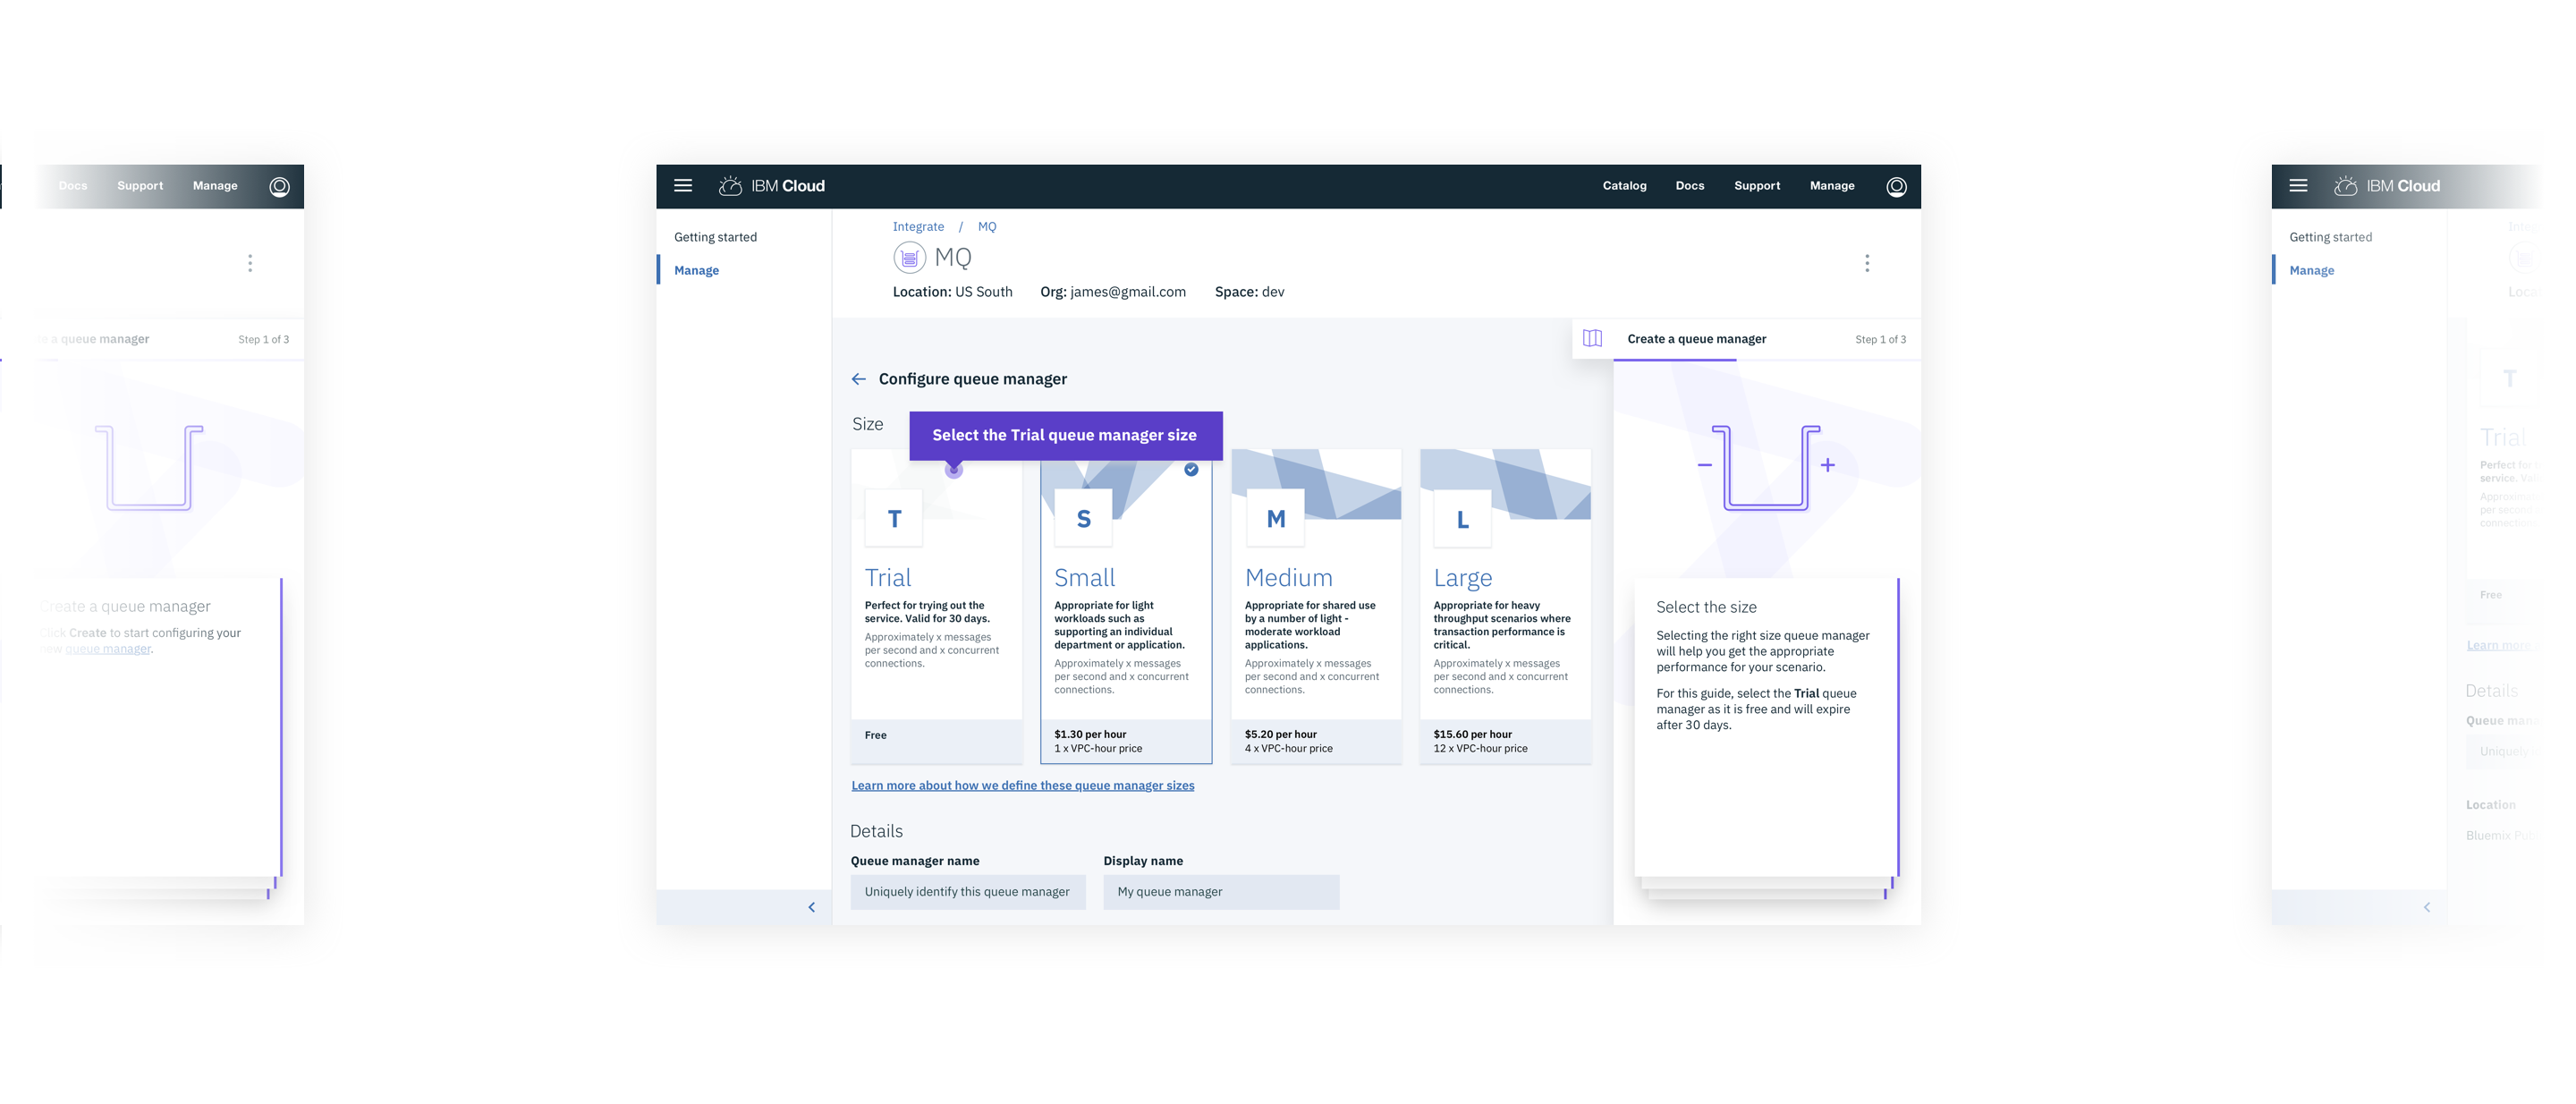Screen dimensions: 2576x1104
Task: Open Manage in center window top navigation
Action: 1831,186
